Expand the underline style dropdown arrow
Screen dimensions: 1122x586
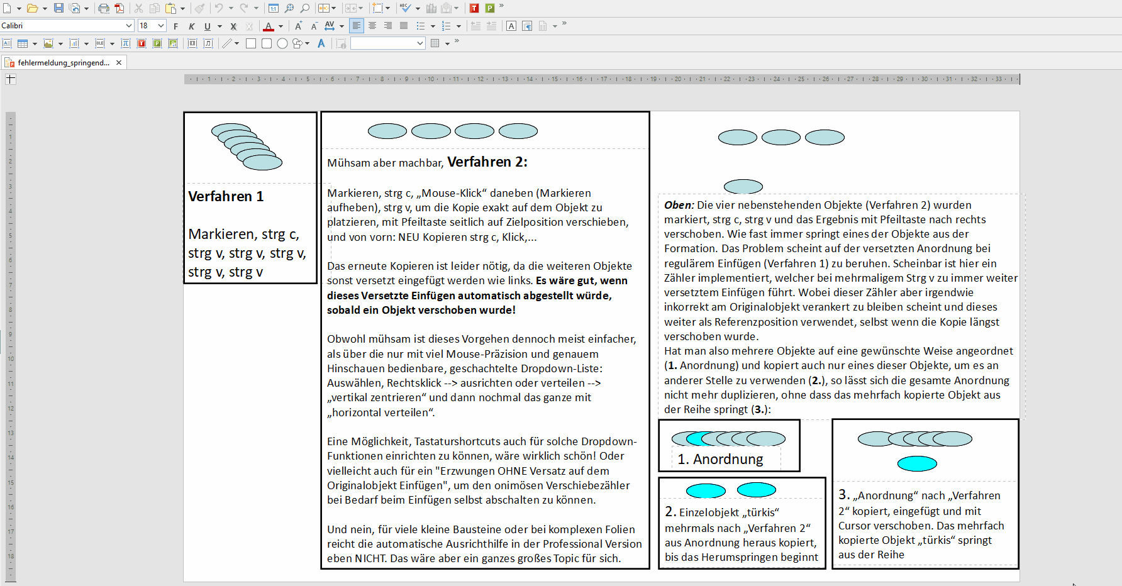coord(219,26)
